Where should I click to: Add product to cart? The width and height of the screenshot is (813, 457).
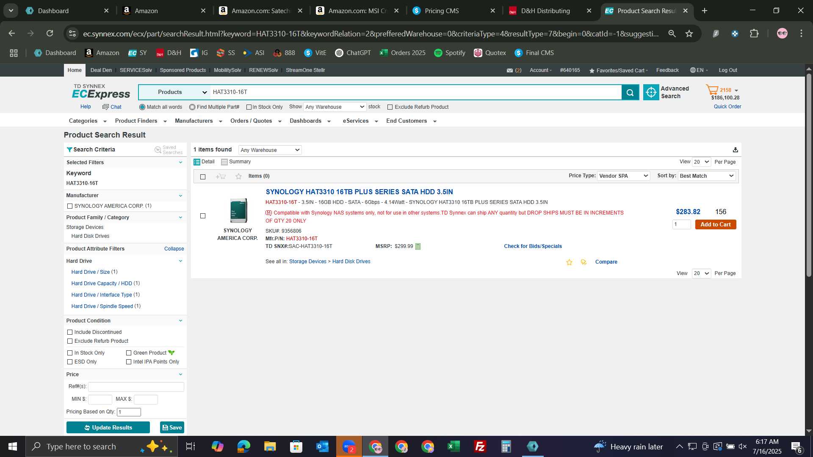pyautogui.click(x=716, y=225)
